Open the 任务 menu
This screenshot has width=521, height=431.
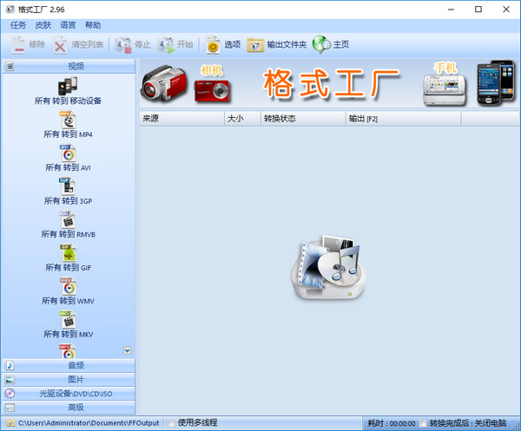pos(18,25)
